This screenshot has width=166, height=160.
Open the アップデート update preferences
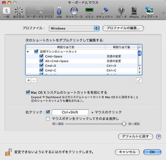(149, 13)
